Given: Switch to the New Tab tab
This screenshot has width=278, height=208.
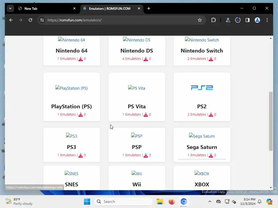Looking at the screenshot, I should pyautogui.click(x=47, y=8).
